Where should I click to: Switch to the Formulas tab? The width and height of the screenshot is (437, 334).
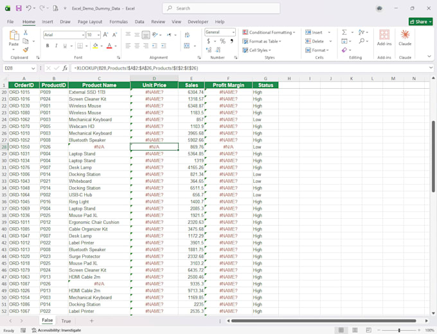click(x=118, y=21)
